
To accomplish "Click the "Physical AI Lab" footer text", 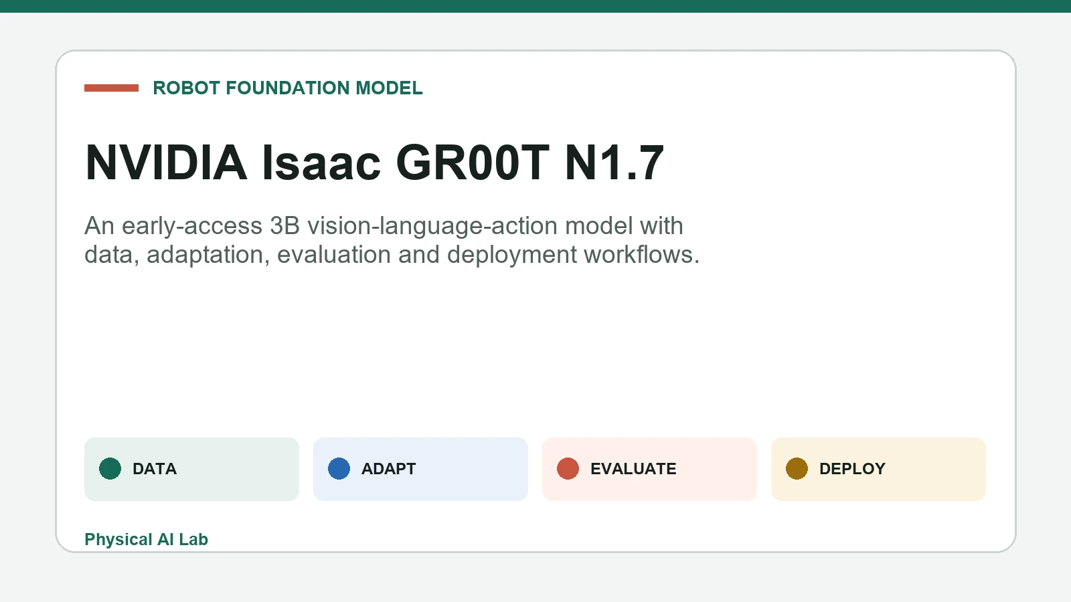I will (146, 540).
